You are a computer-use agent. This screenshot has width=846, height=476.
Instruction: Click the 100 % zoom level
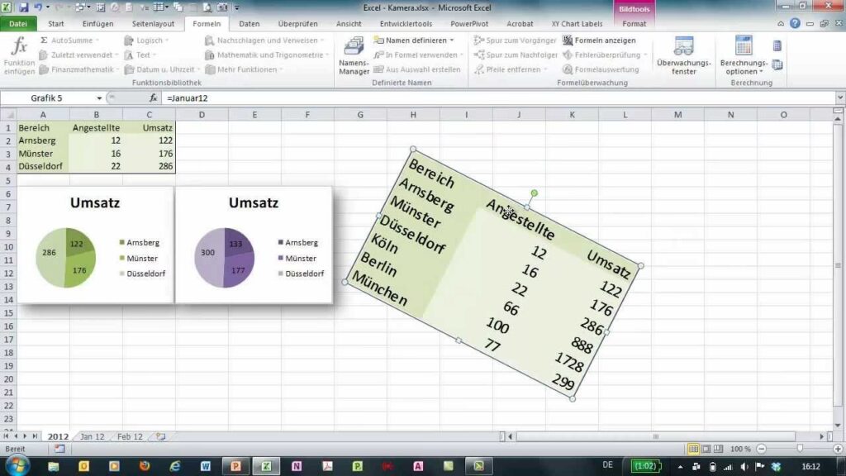pos(740,449)
